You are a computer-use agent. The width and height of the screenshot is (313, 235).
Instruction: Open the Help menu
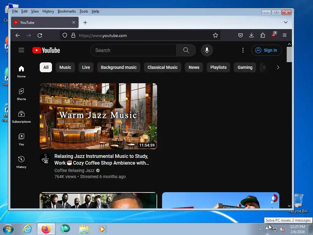coord(95,11)
